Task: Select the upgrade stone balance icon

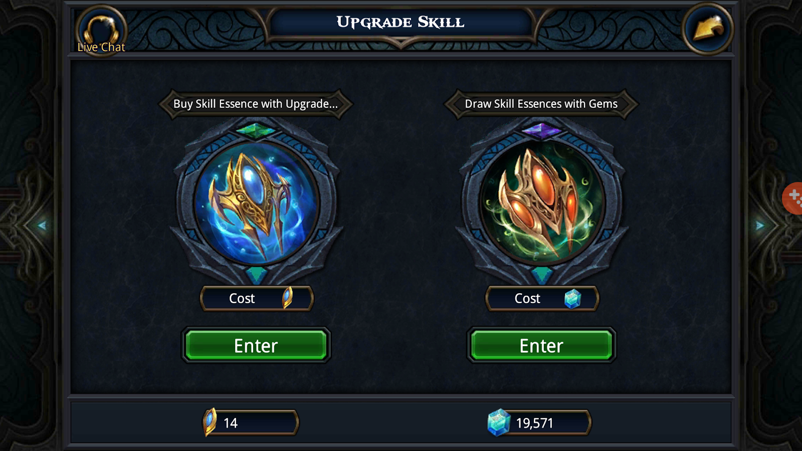Action: (210, 422)
